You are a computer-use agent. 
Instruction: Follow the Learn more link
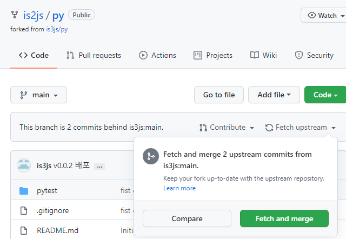tap(179, 188)
